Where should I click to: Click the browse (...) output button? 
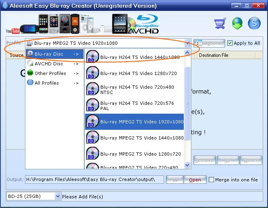(x=175, y=180)
